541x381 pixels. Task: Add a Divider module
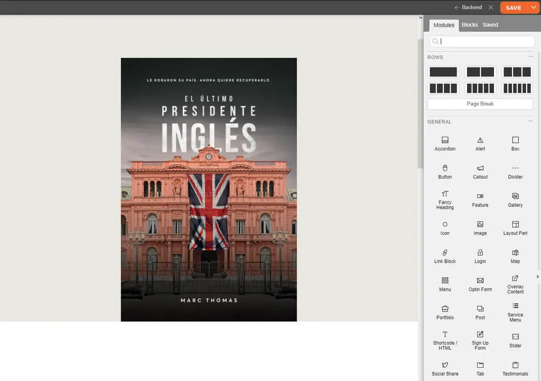(x=515, y=172)
